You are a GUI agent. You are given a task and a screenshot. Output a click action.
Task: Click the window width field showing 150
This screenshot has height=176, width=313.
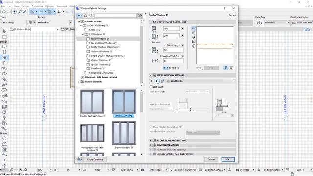[x=171, y=29]
